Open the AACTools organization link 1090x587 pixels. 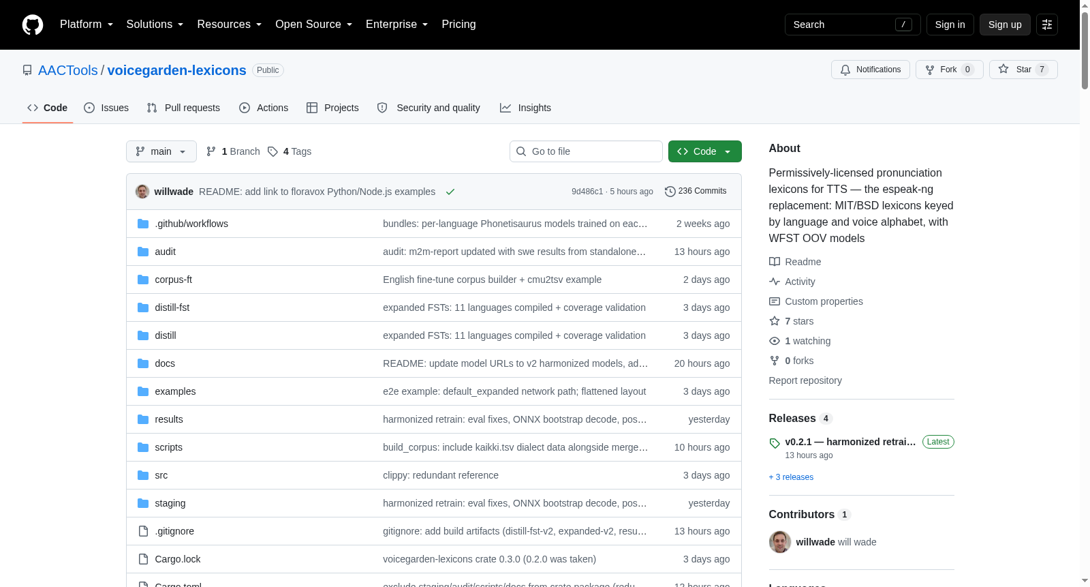tap(68, 70)
